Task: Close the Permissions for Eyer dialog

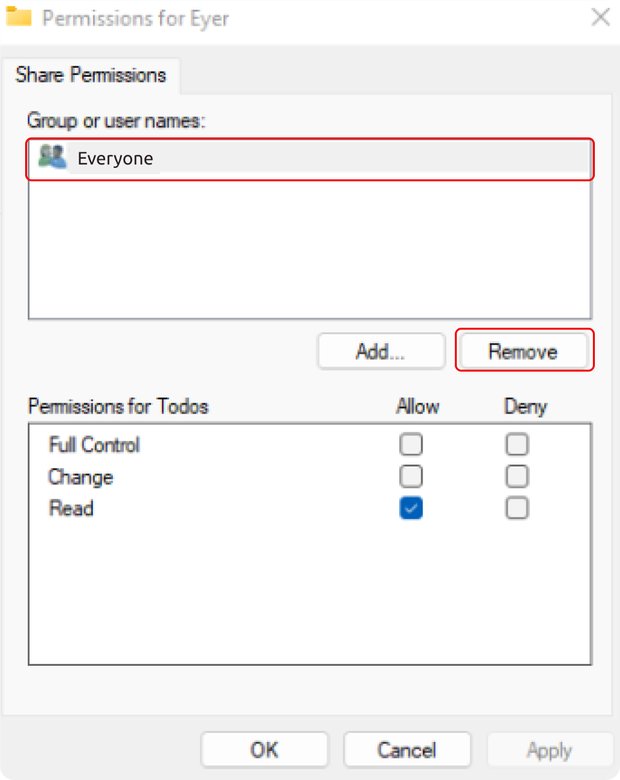Action: pos(600,17)
